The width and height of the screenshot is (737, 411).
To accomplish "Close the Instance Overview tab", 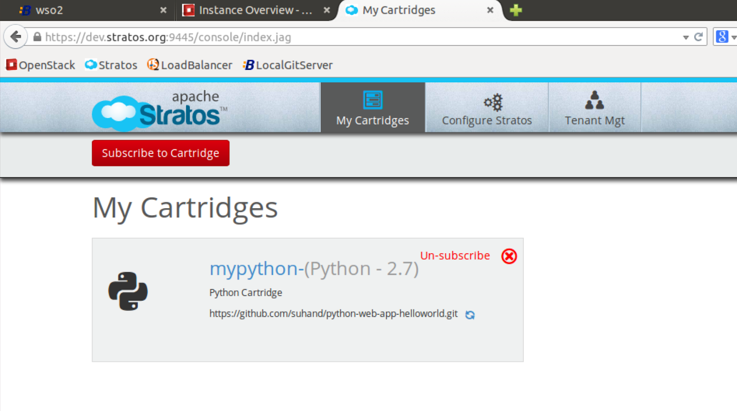I will pos(327,10).
